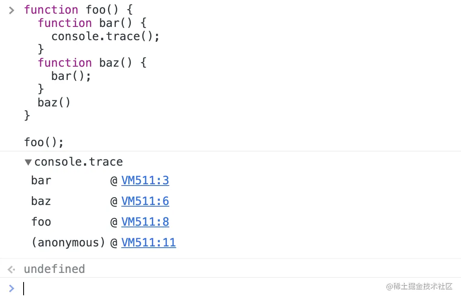Click the return-value arrow beside undefined

coord(11,270)
